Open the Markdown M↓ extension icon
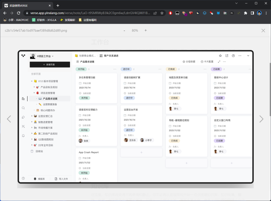 coord(232,13)
